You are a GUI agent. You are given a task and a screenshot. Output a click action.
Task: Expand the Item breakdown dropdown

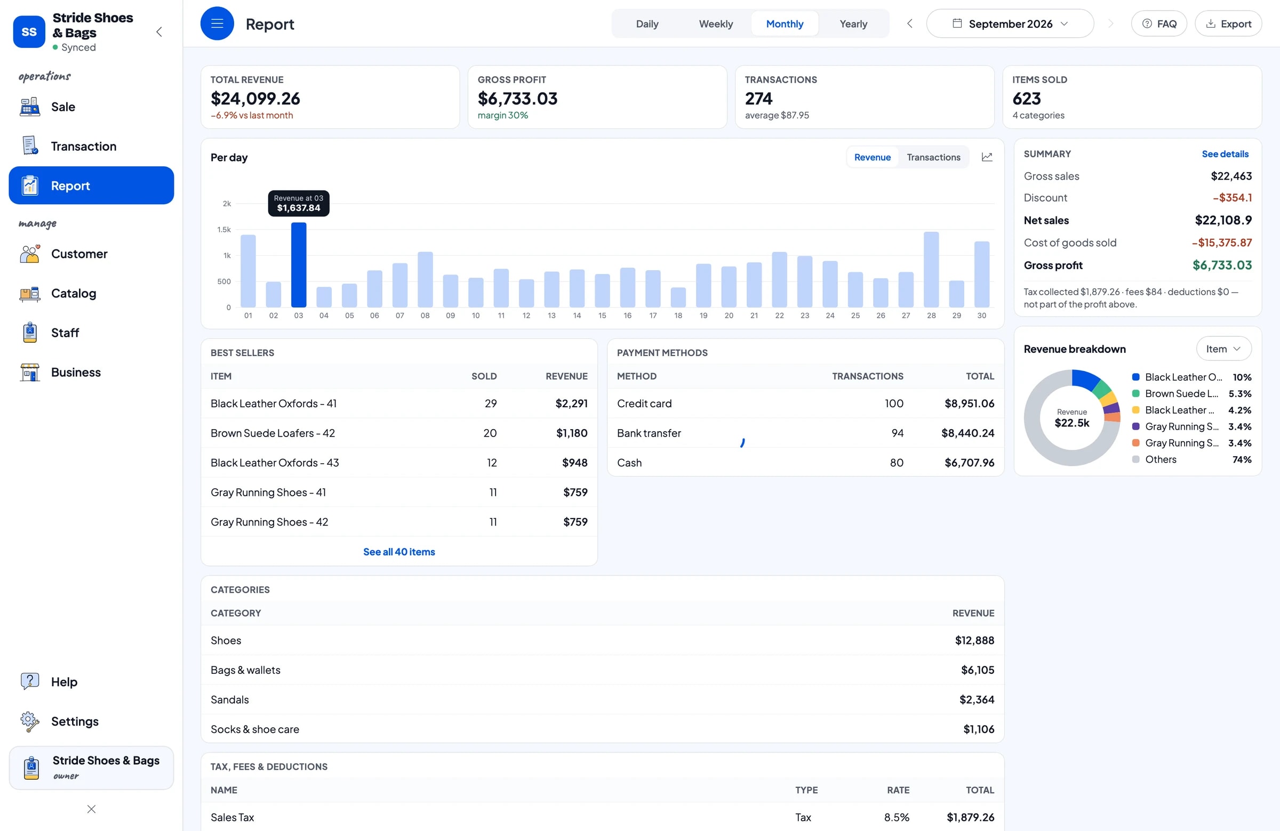pyautogui.click(x=1223, y=349)
